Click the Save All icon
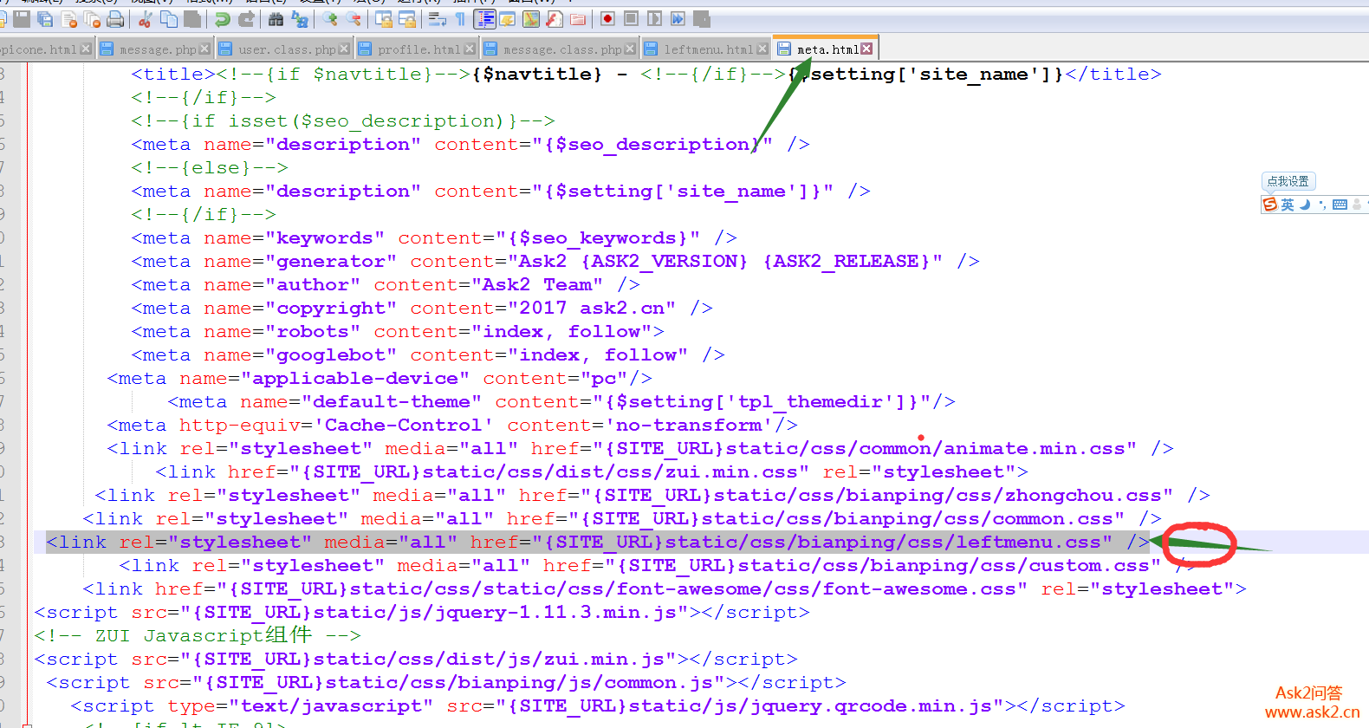 [x=45, y=19]
